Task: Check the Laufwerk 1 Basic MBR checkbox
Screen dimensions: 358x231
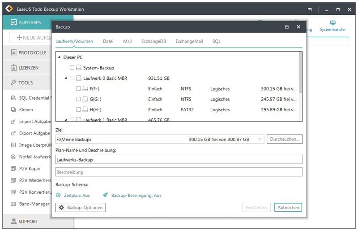Action: [72, 120]
